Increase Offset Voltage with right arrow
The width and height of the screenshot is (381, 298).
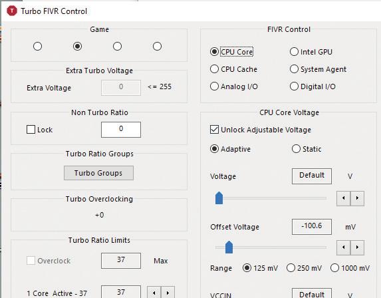tap(357, 247)
